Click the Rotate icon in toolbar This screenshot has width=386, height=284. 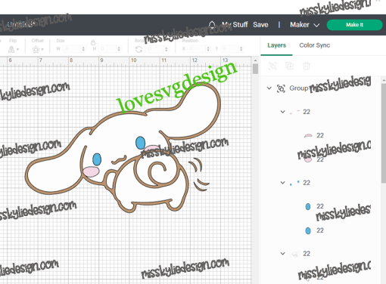tap(139, 49)
